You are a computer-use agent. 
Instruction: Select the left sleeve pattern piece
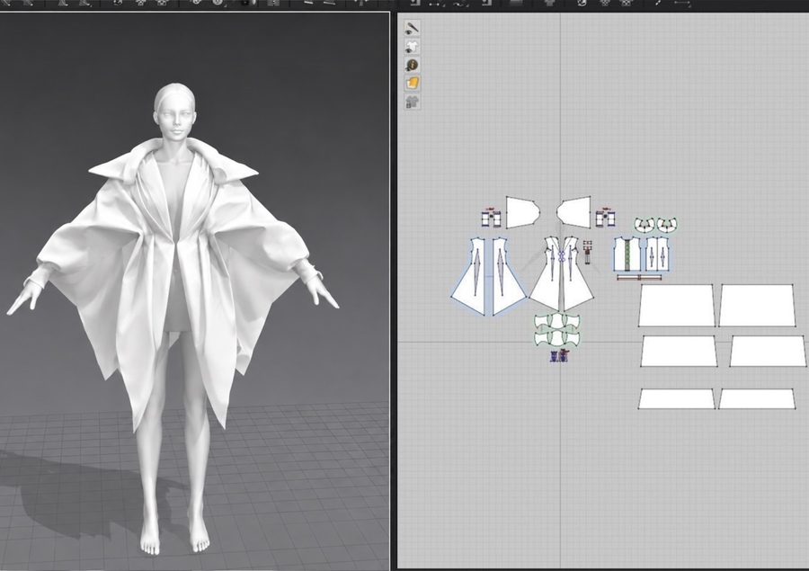(522, 212)
